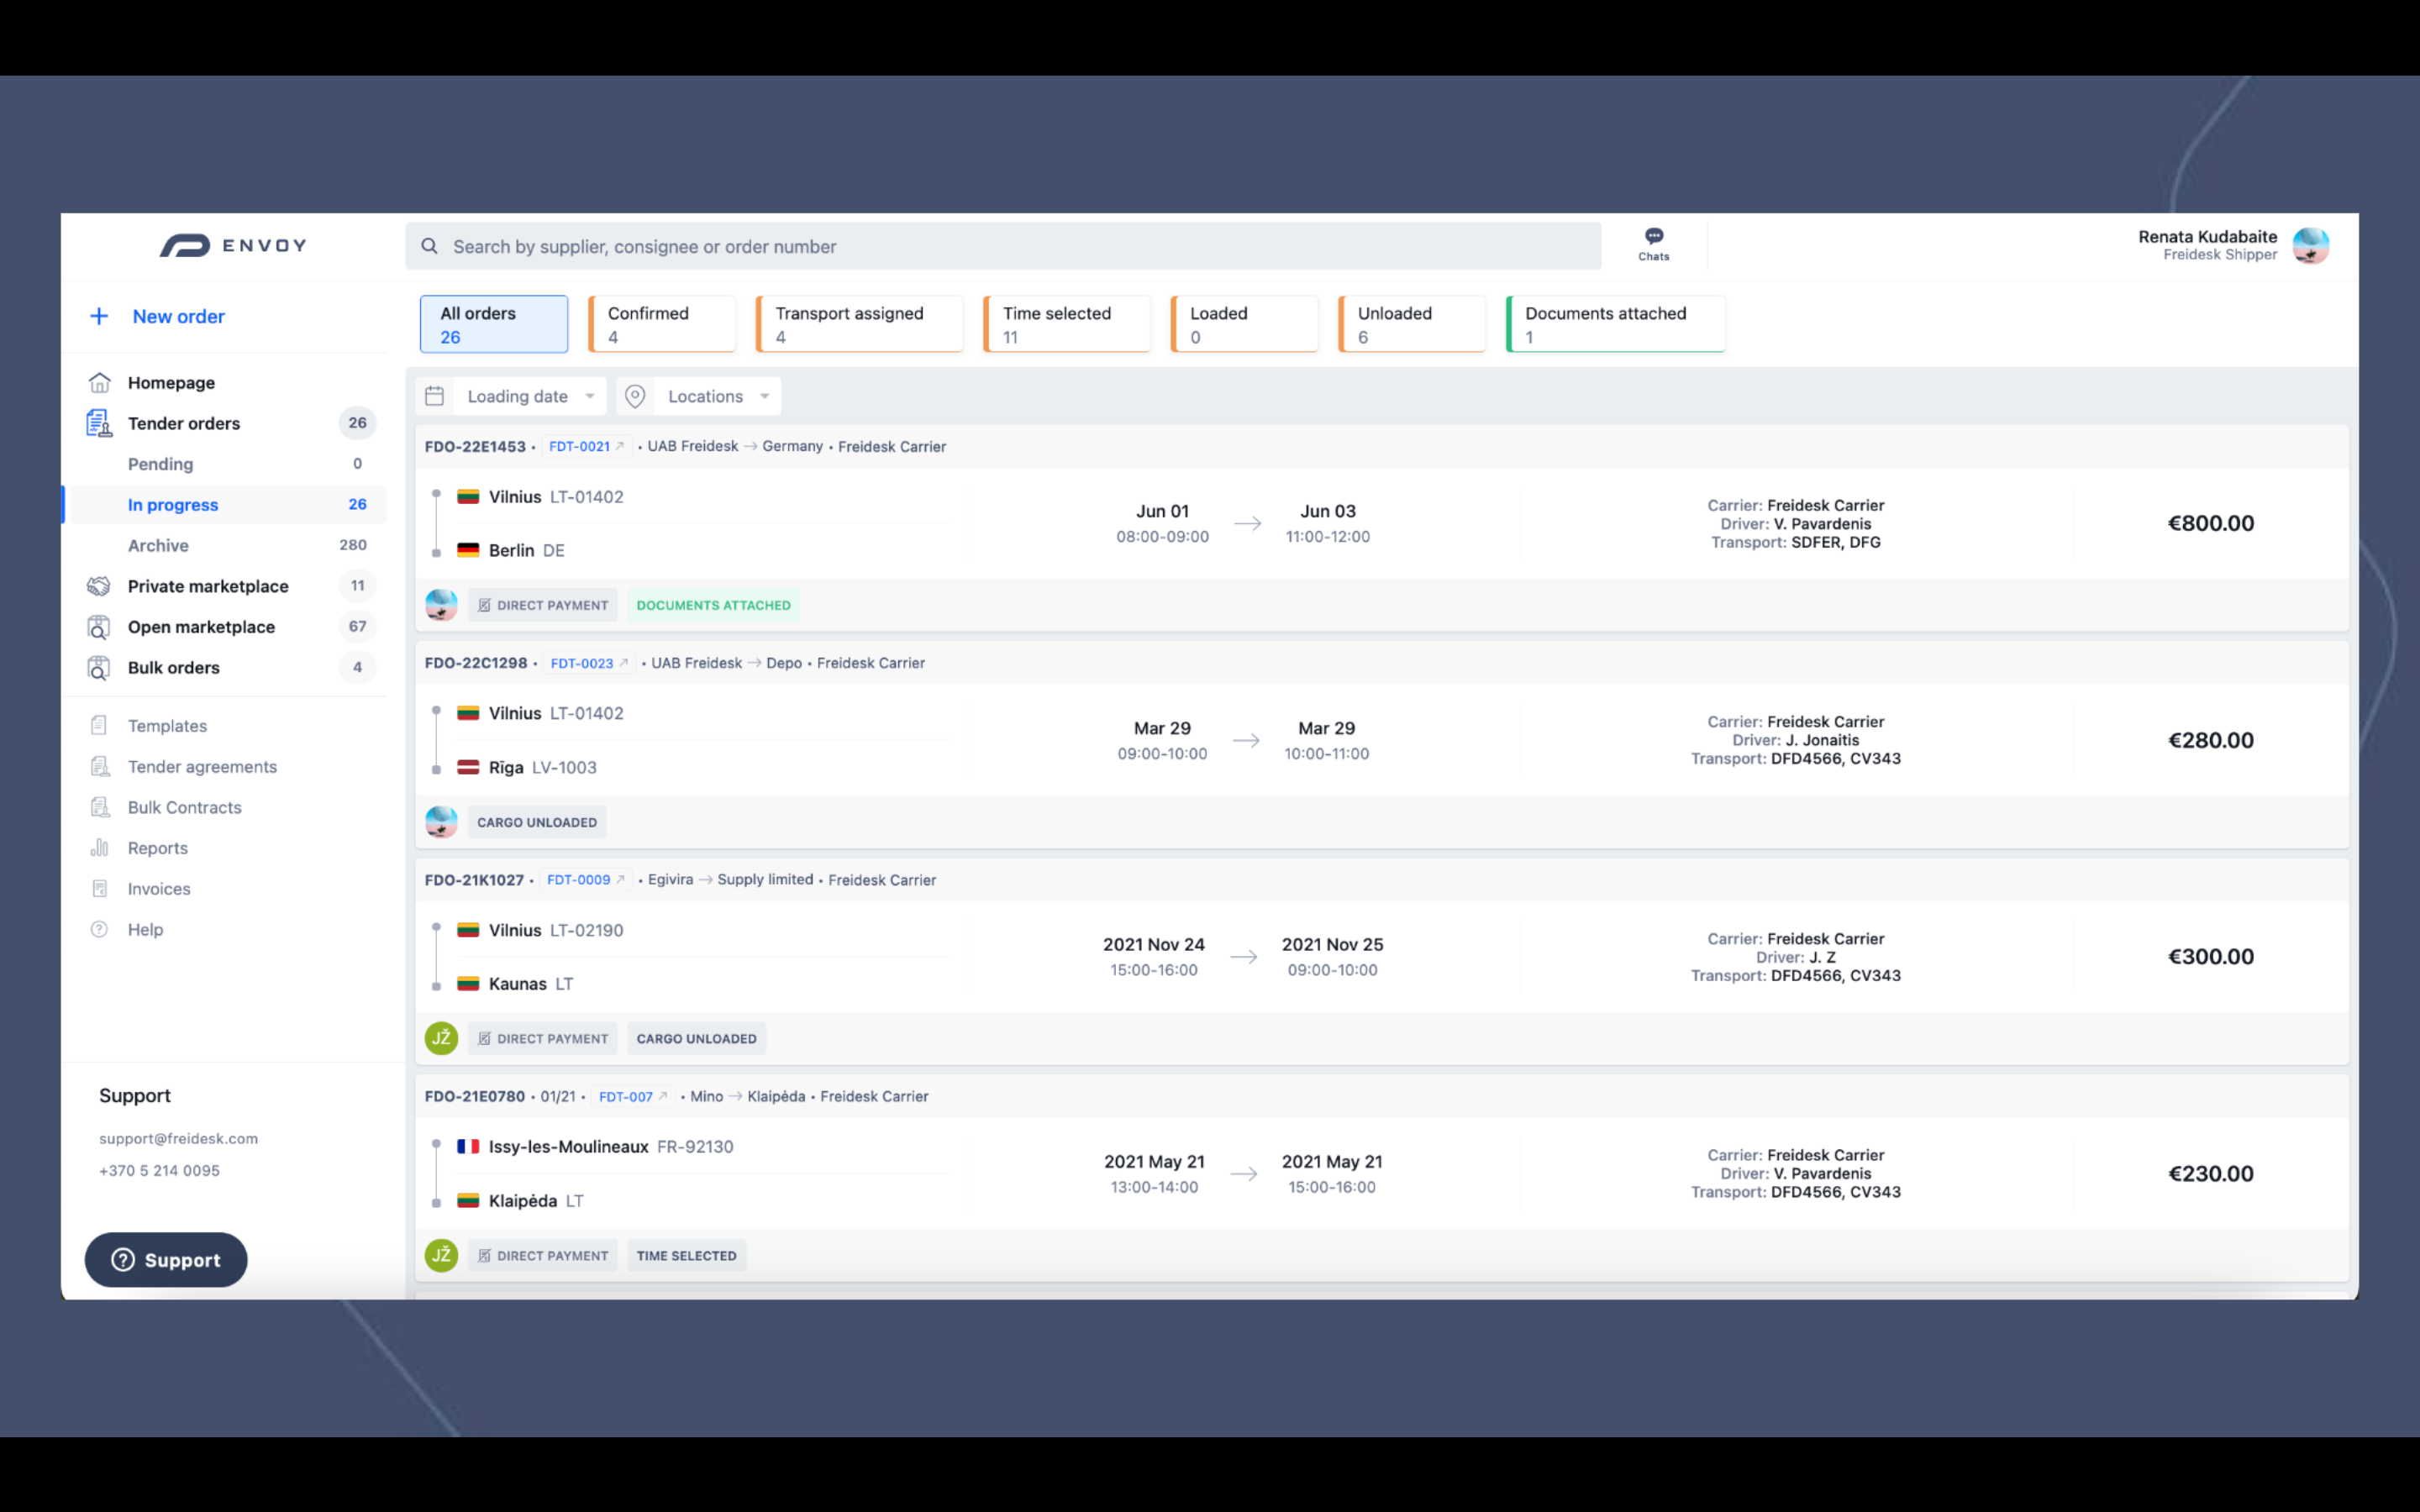The width and height of the screenshot is (2420, 1512).
Task: Click the Open marketplace sidebar icon
Action: (97, 625)
